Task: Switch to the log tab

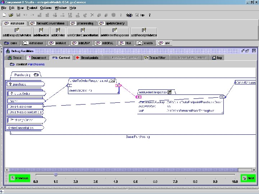Action: (x=217, y=58)
